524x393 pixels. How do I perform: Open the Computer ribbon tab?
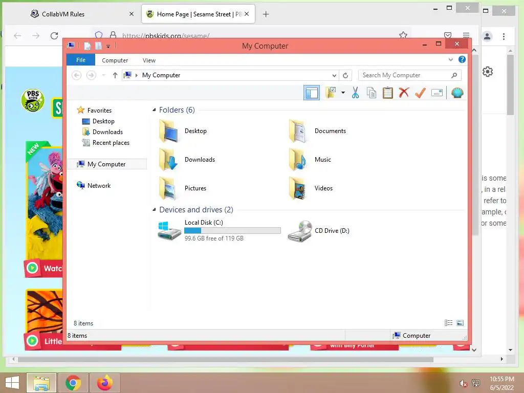click(x=115, y=60)
